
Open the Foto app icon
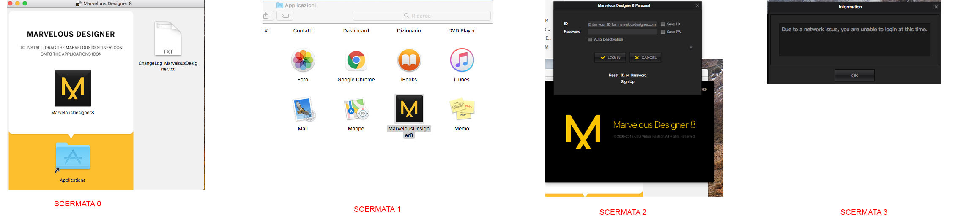tap(303, 60)
